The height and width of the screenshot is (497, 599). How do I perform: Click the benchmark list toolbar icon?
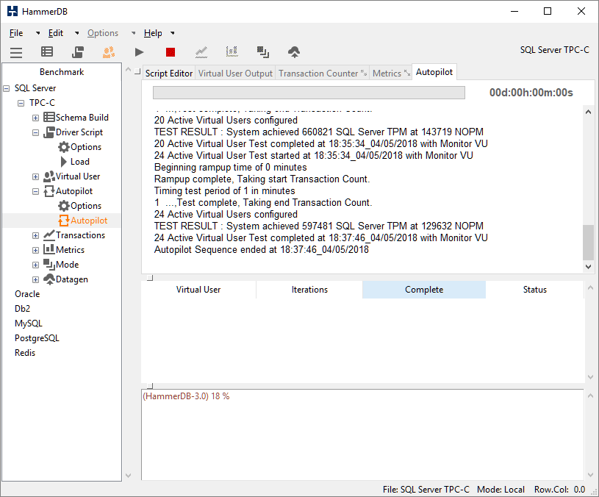click(x=47, y=51)
